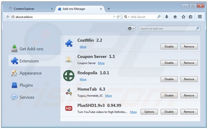The image size is (208, 129).
Task: Disable the Coupon Server extension
Action: pos(169,63)
